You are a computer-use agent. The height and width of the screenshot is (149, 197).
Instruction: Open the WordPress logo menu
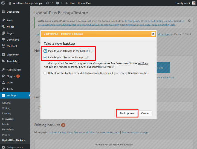(x=3, y=3)
